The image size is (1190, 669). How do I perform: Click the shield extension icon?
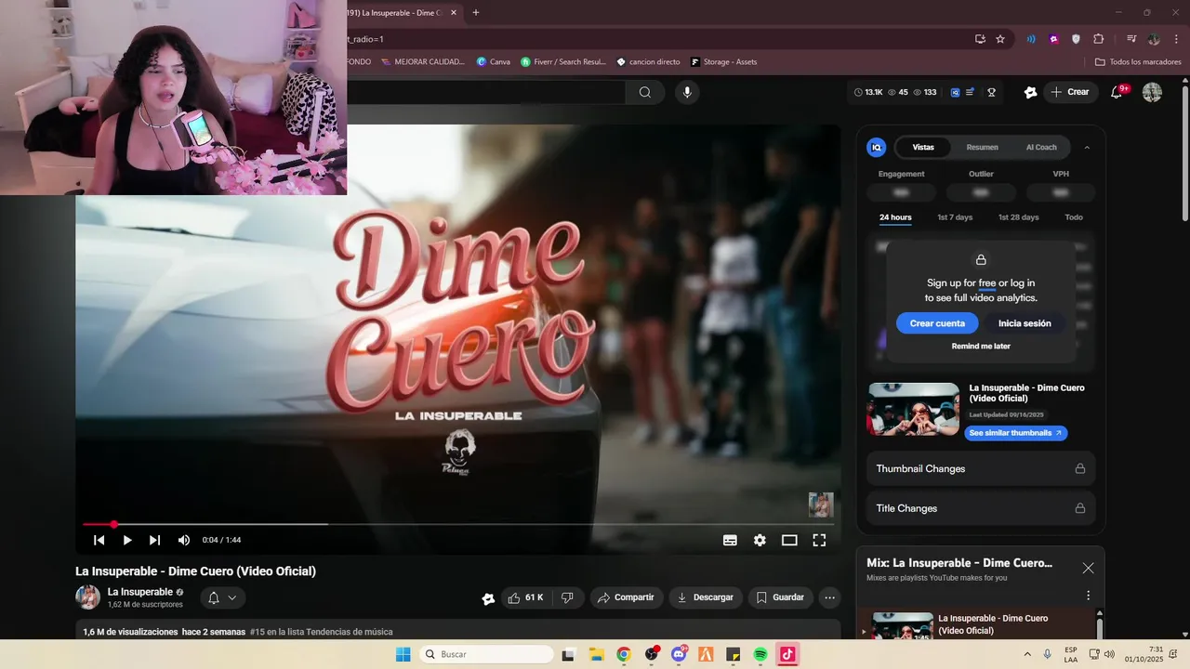(1076, 39)
